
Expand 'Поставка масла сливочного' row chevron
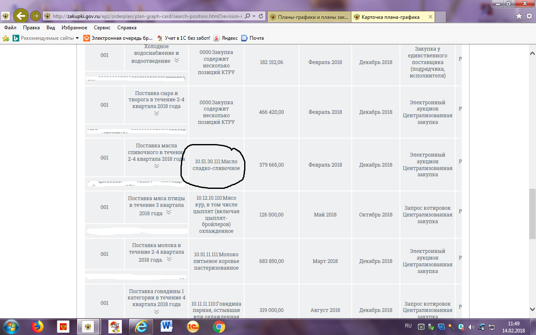tap(156, 166)
